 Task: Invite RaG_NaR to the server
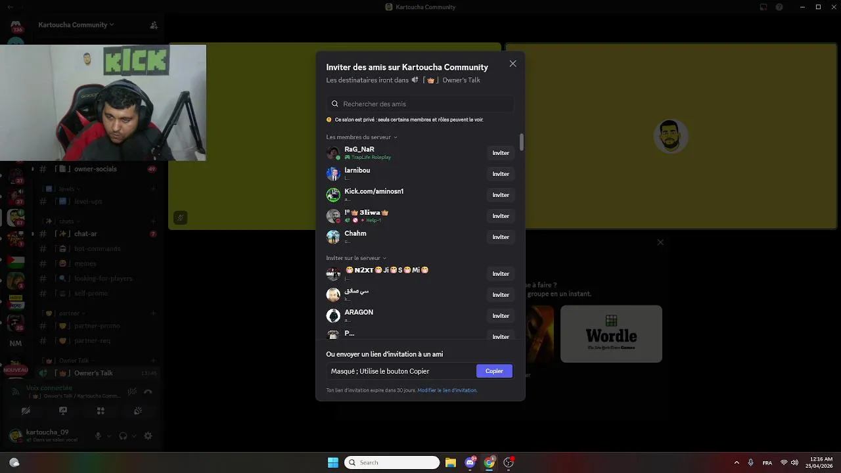click(x=501, y=153)
